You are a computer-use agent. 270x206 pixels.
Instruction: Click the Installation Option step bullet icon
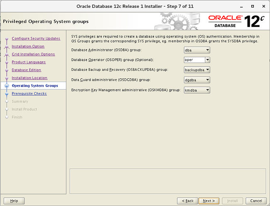click(7, 47)
